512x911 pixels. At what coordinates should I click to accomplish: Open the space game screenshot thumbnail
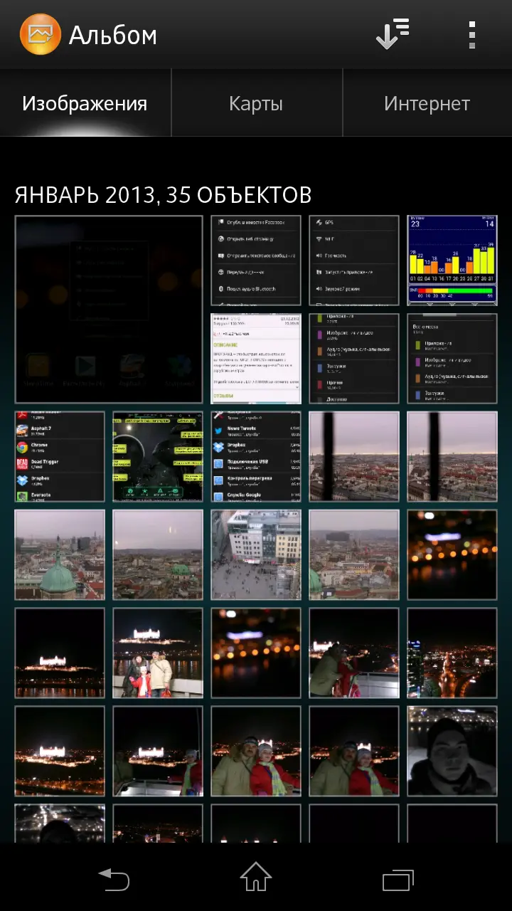[x=158, y=456]
